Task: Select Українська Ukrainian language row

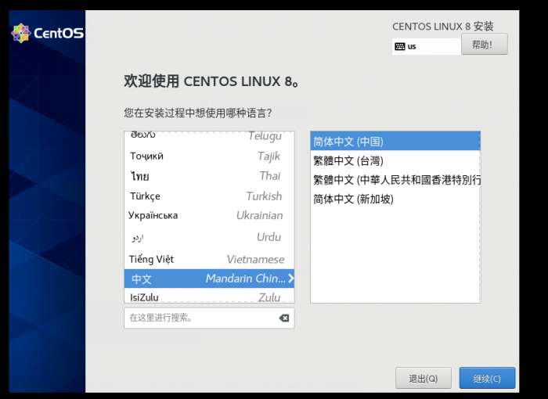Action: [x=209, y=216]
